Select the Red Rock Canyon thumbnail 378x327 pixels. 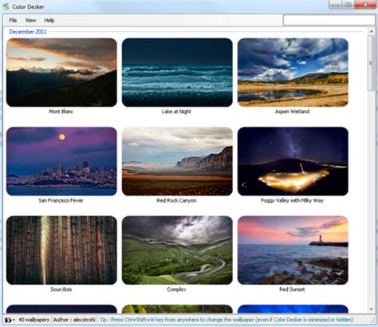click(x=177, y=161)
